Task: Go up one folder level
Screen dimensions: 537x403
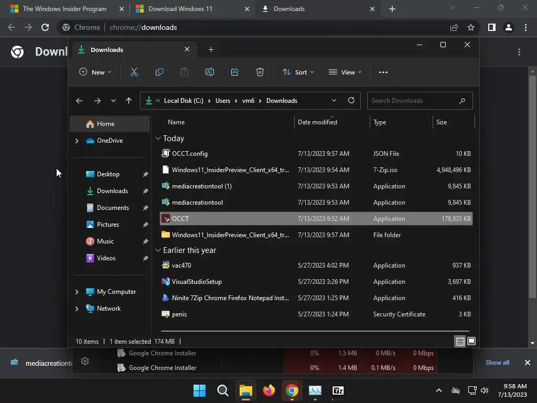Action: [x=129, y=101]
